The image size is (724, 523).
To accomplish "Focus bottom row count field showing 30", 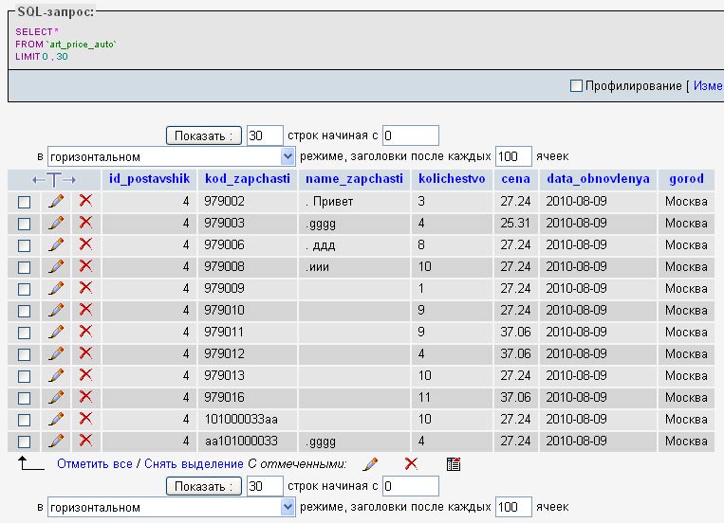I will 265,486.
